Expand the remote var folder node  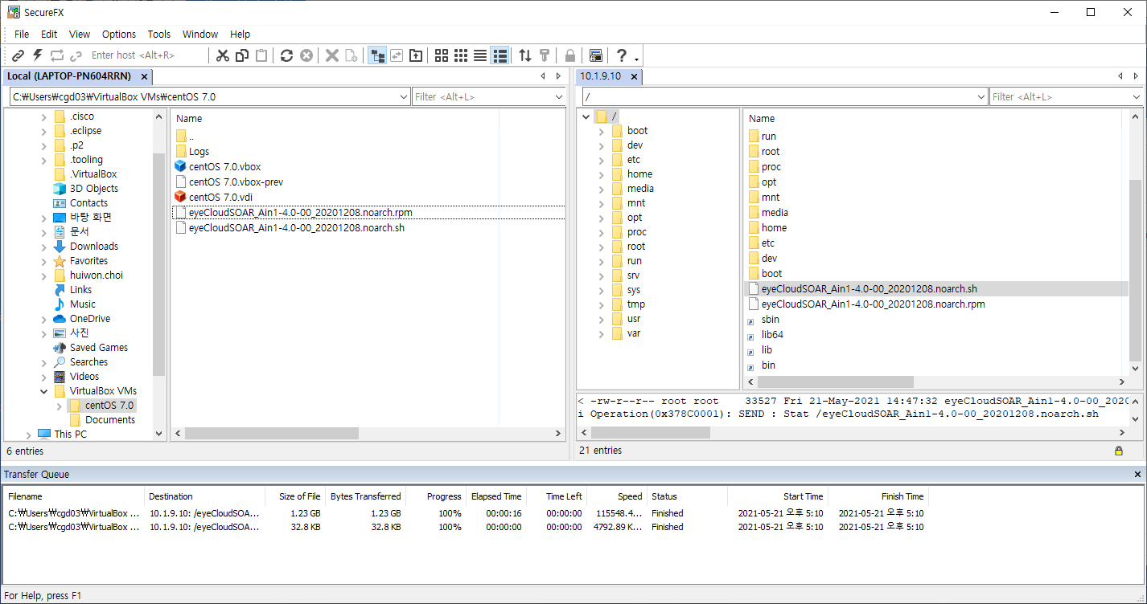[x=601, y=333]
